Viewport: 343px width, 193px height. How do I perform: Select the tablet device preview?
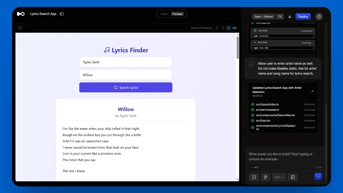tap(223, 28)
